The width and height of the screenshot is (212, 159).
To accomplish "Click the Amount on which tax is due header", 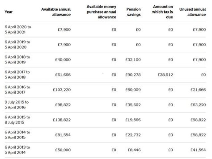I will (163, 12).
